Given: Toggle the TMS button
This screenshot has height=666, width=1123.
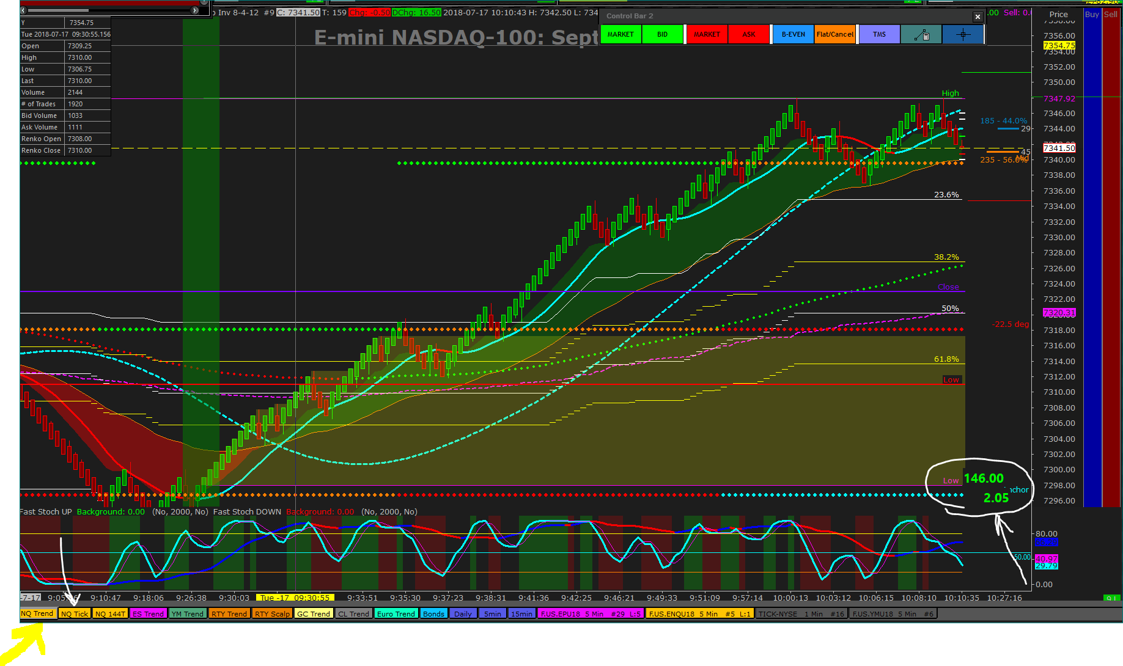Looking at the screenshot, I should coord(880,34).
